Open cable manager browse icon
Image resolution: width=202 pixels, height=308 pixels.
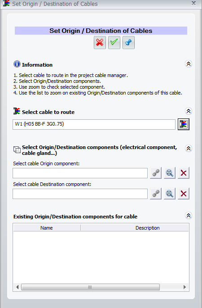(184, 124)
